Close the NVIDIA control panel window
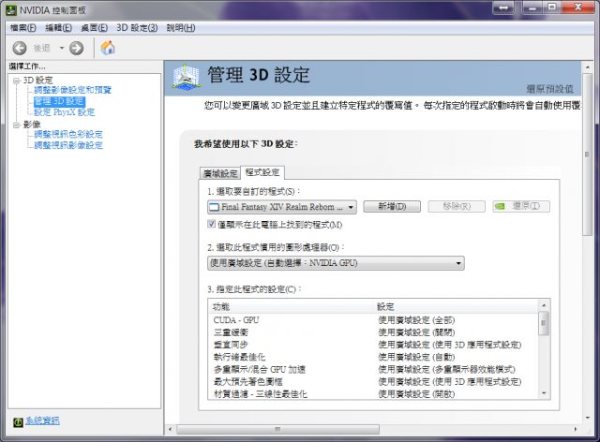600x442 pixels. pos(578,7)
